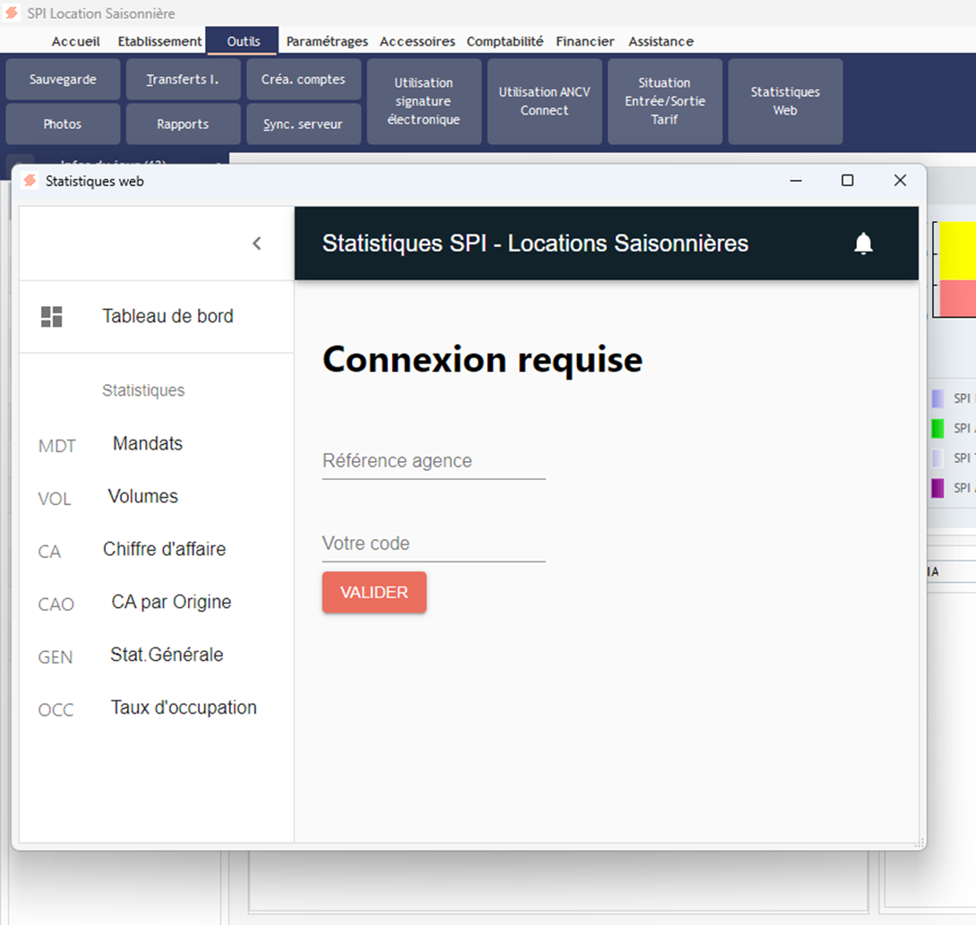The image size is (976, 925).
Task: Click the Rapports toolbar button
Action: [x=183, y=124]
